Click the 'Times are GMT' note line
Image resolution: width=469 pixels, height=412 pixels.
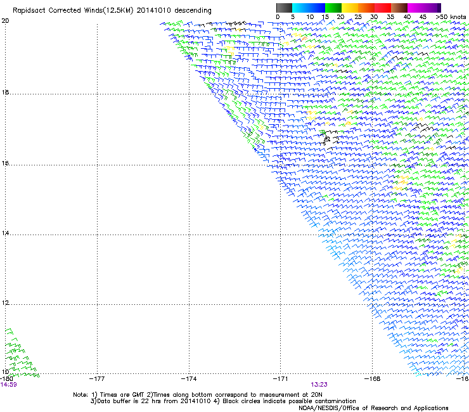click(x=198, y=395)
